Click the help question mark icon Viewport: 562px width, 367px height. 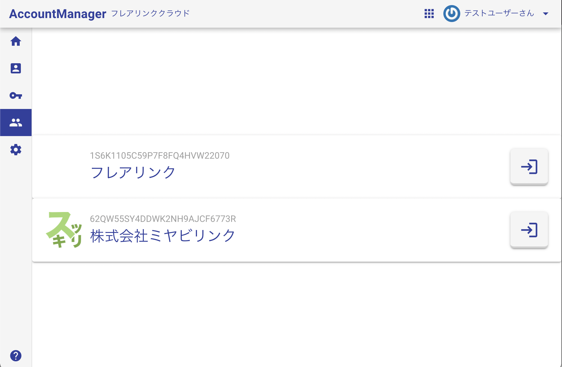tap(16, 356)
